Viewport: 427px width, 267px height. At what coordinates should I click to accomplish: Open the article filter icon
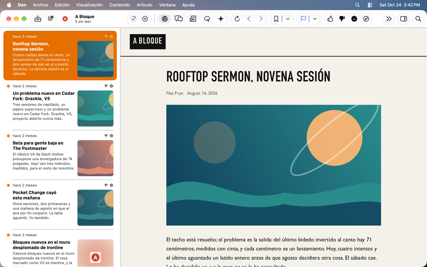[x=145, y=19]
